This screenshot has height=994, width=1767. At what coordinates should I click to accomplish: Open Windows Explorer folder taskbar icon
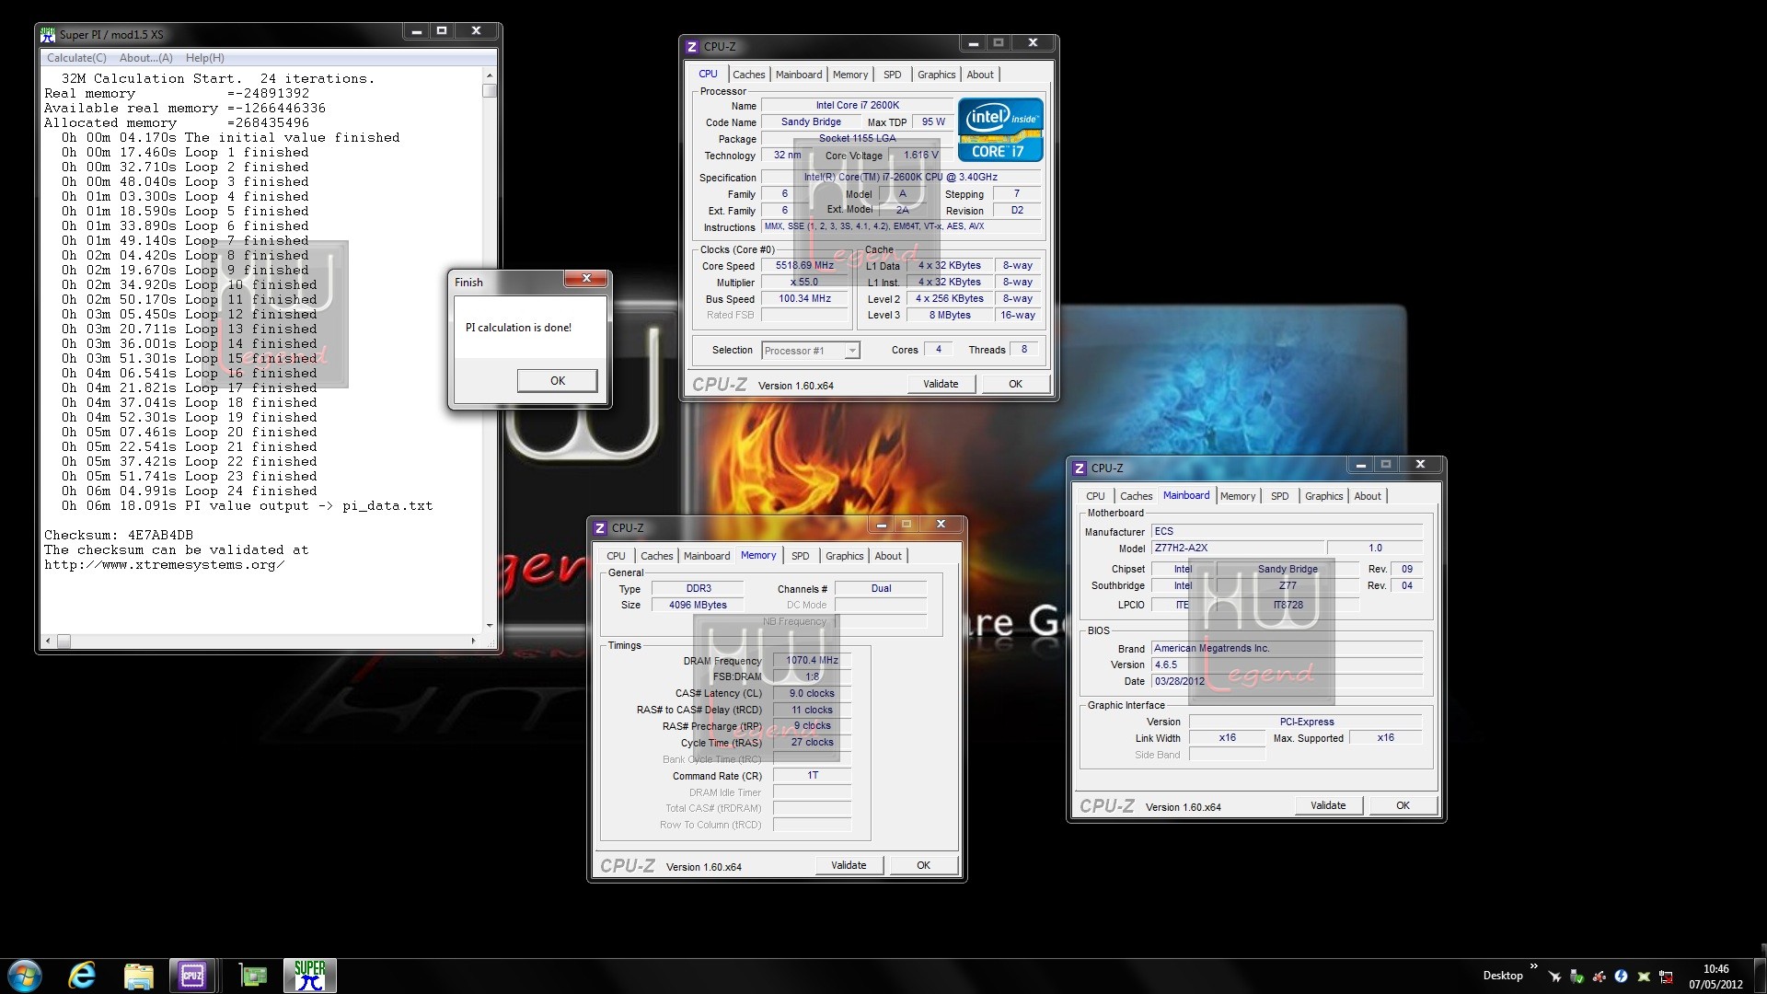coord(138,976)
